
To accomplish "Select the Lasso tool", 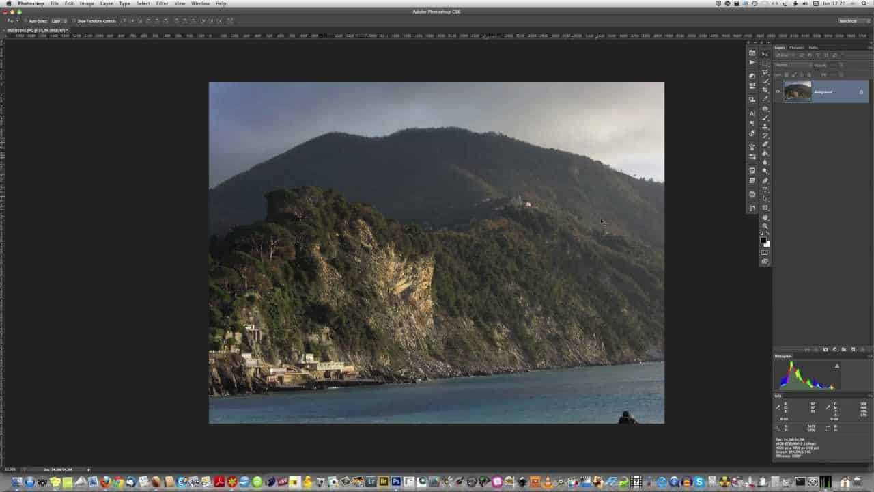I will (766, 73).
